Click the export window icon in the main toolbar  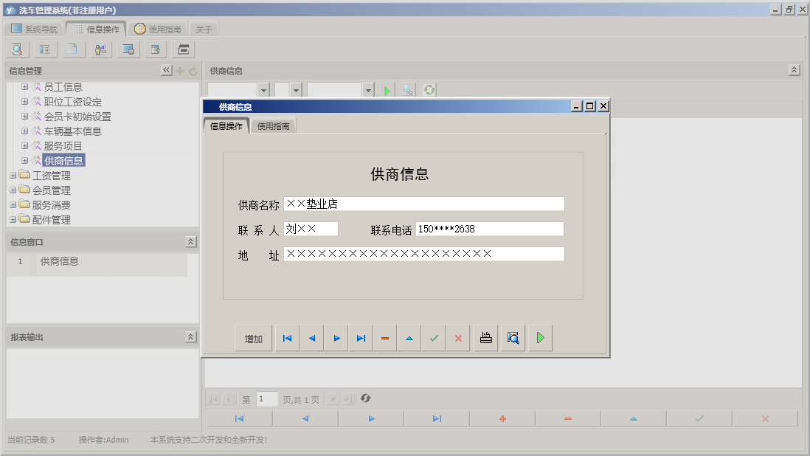click(x=156, y=49)
